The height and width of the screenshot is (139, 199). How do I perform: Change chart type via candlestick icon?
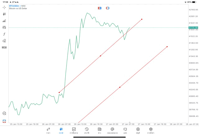[4, 14]
